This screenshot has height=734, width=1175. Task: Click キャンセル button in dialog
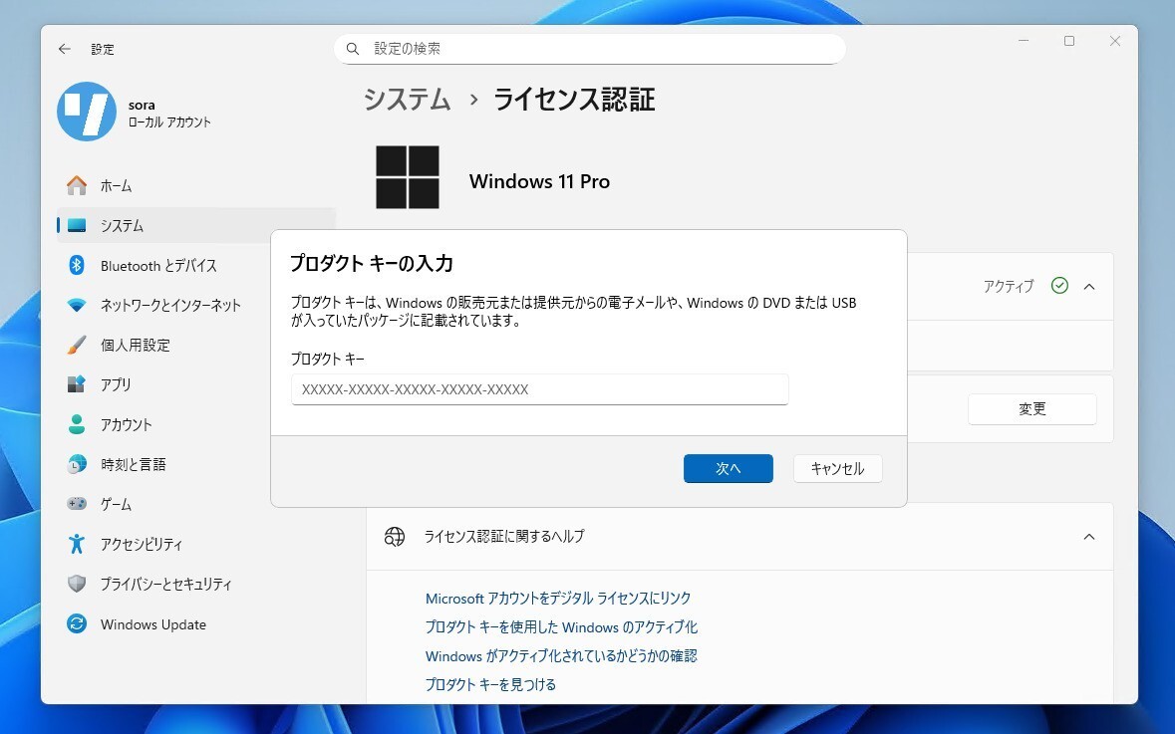[838, 468]
